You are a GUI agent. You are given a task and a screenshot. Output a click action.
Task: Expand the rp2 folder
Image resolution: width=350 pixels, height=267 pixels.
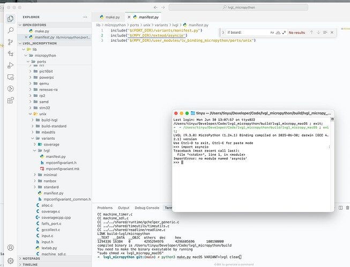click(55, 96)
